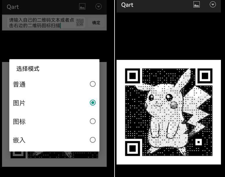The height and width of the screenshot is (177, 225).
Task: Open image picker icon in right Qart header
Action: pyautogui.click(x=197, y=5)
